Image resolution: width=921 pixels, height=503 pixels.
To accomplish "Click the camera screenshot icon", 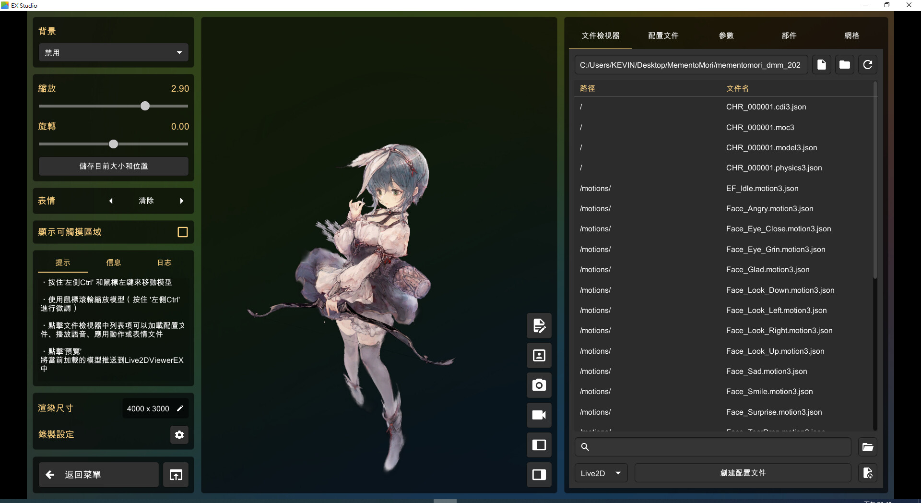I will (x=539, y=385).
